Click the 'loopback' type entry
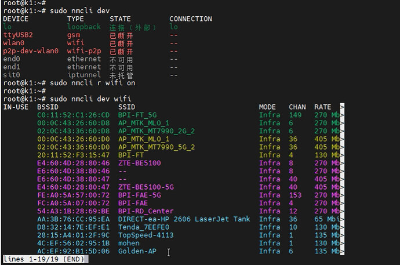Image resolution: width=400 pixels, height=265 pixels. coord(84,27)
